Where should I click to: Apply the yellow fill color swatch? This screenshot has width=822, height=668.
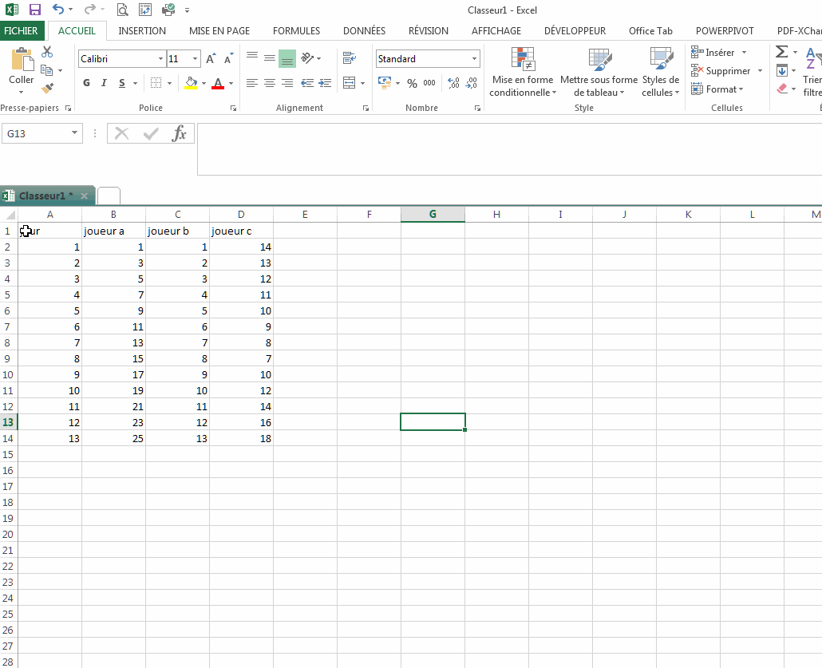click(191, 83)
